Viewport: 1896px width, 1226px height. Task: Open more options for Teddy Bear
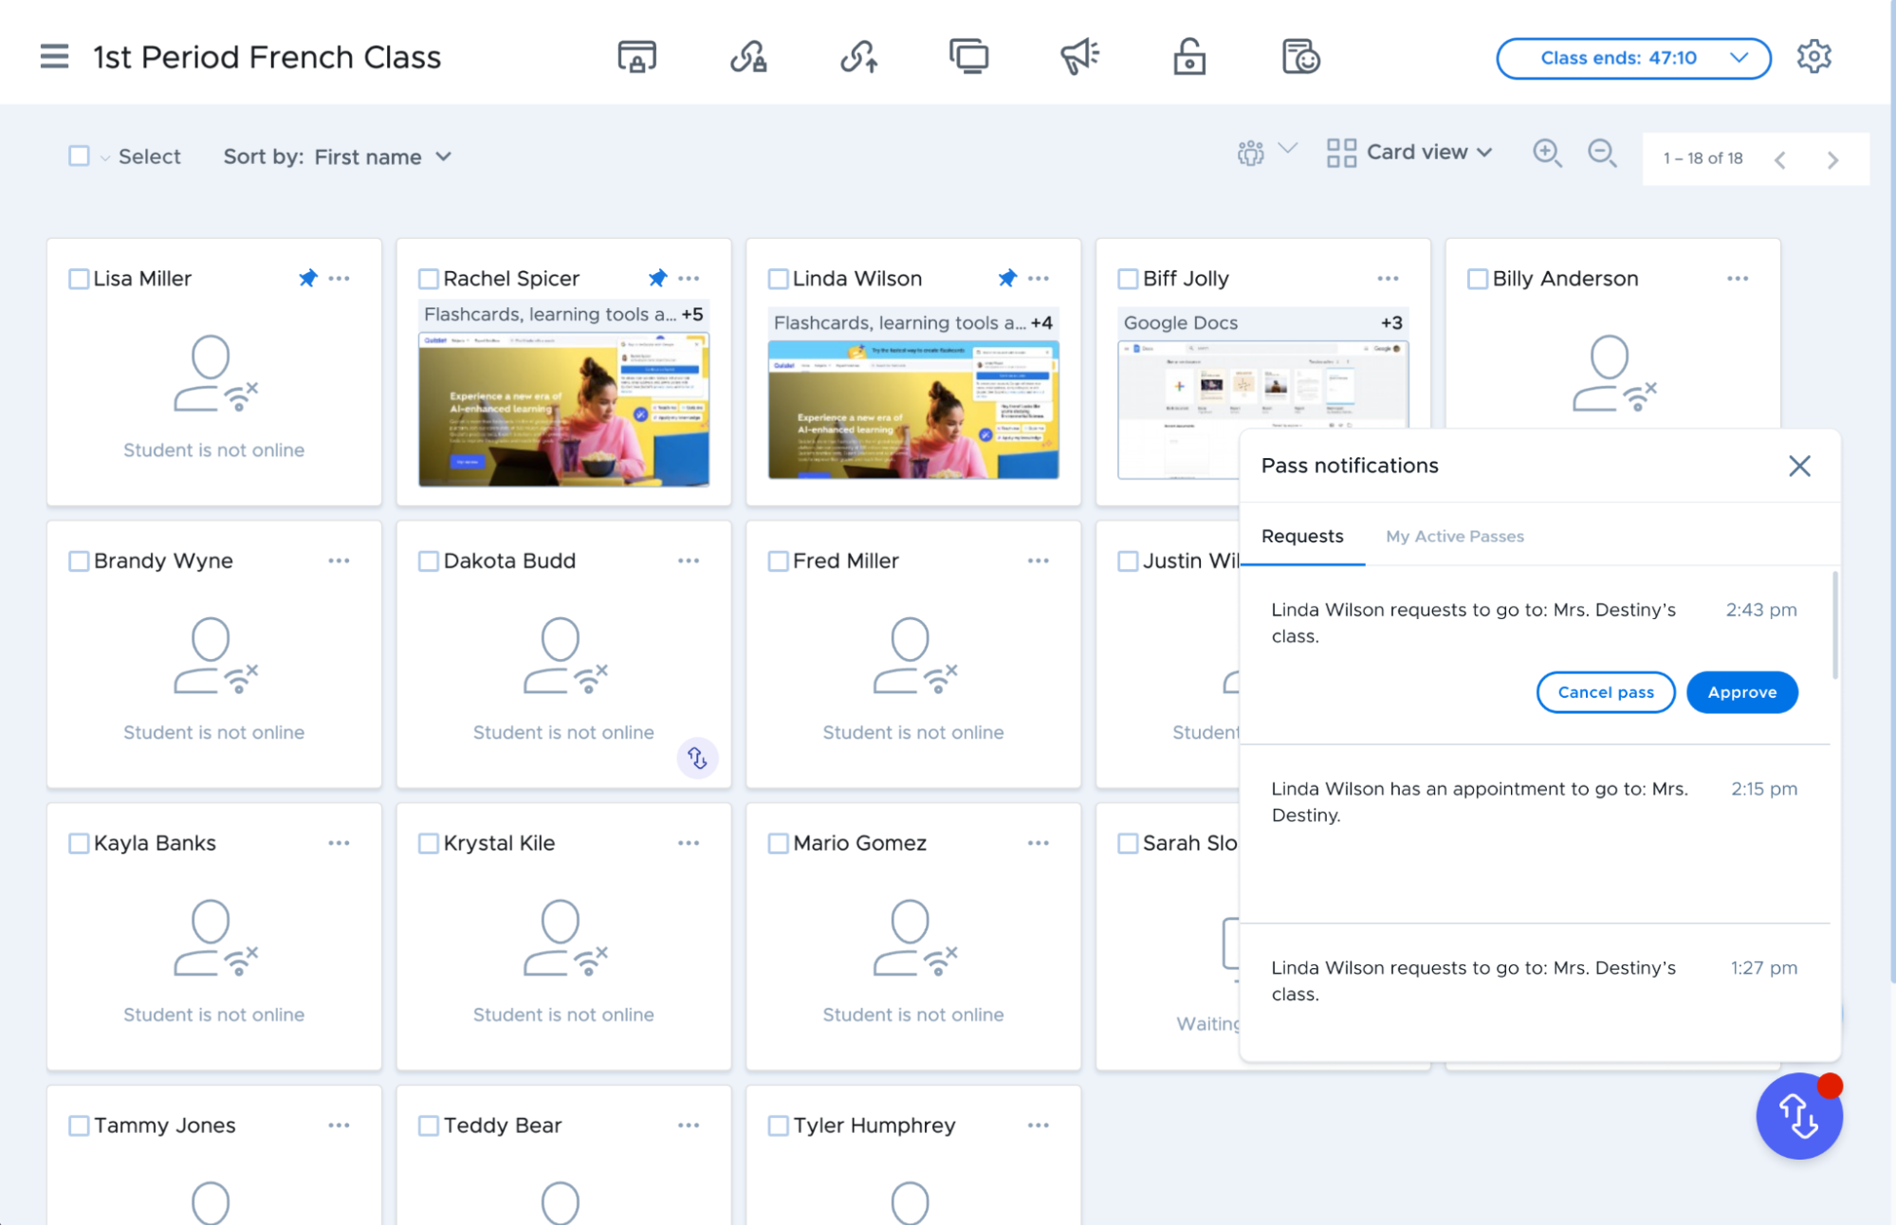point(689,1125)
